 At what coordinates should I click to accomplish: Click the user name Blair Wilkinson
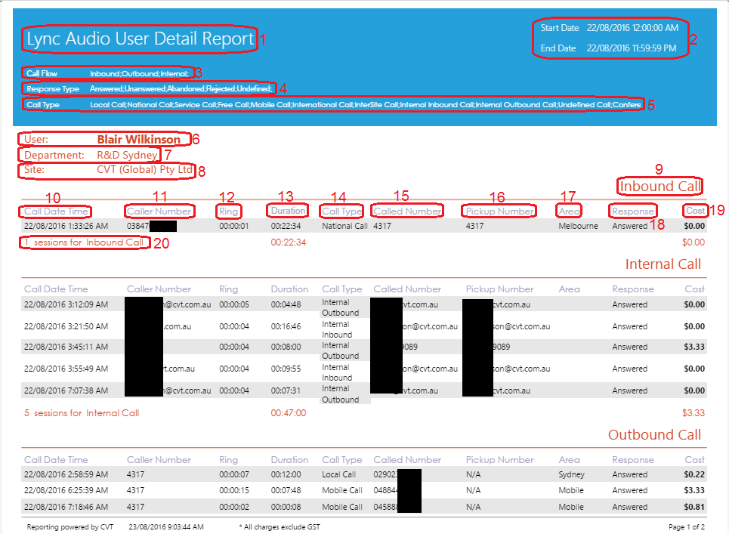click(x=138, y=140)
